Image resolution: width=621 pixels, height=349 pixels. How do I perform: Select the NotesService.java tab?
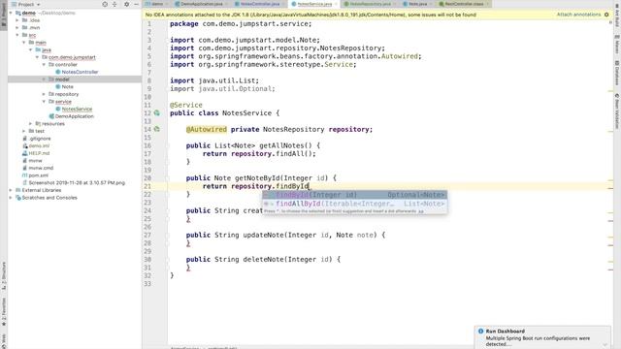[314, 4]
